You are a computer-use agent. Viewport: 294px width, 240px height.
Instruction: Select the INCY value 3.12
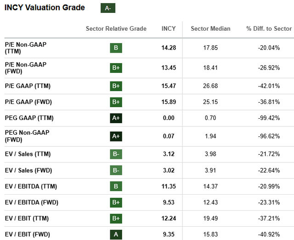point(169,154)
